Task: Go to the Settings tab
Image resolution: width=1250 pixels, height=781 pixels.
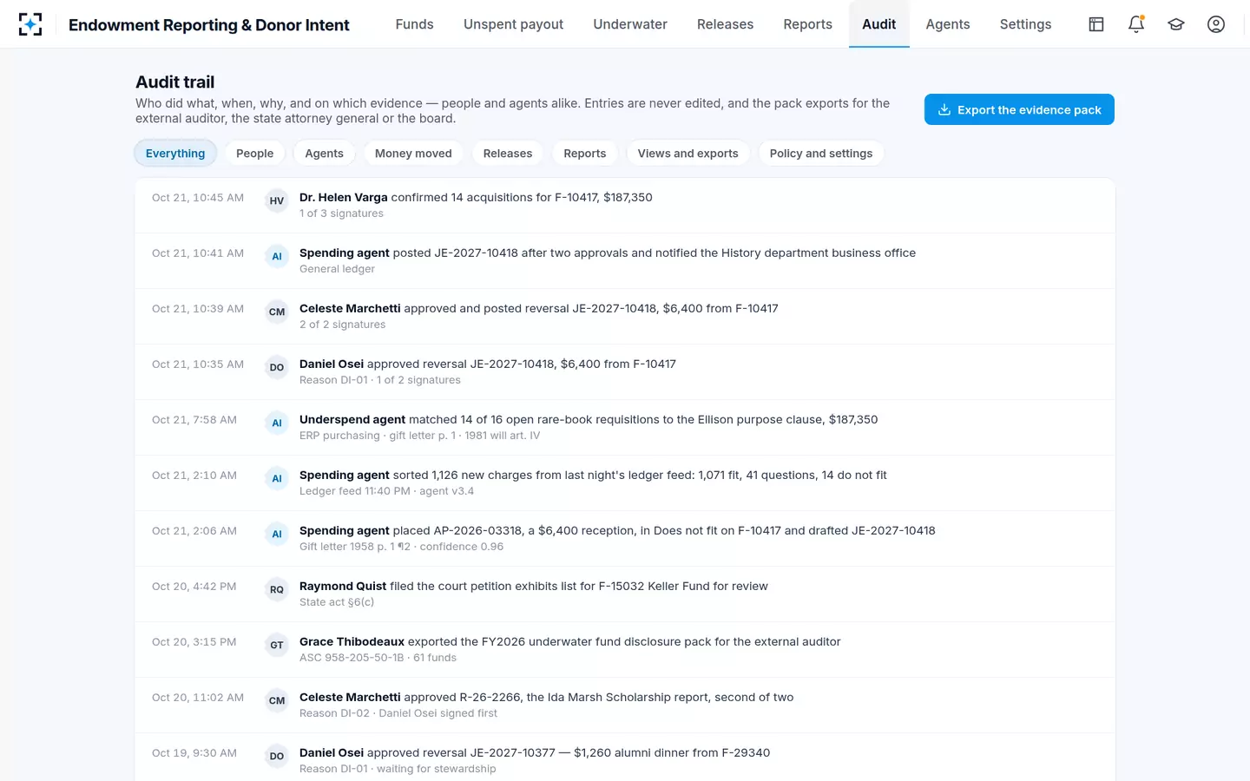Action: coord(1025,24)
